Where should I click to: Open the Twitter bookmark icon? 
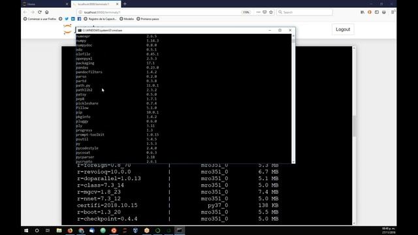(67, 19)
